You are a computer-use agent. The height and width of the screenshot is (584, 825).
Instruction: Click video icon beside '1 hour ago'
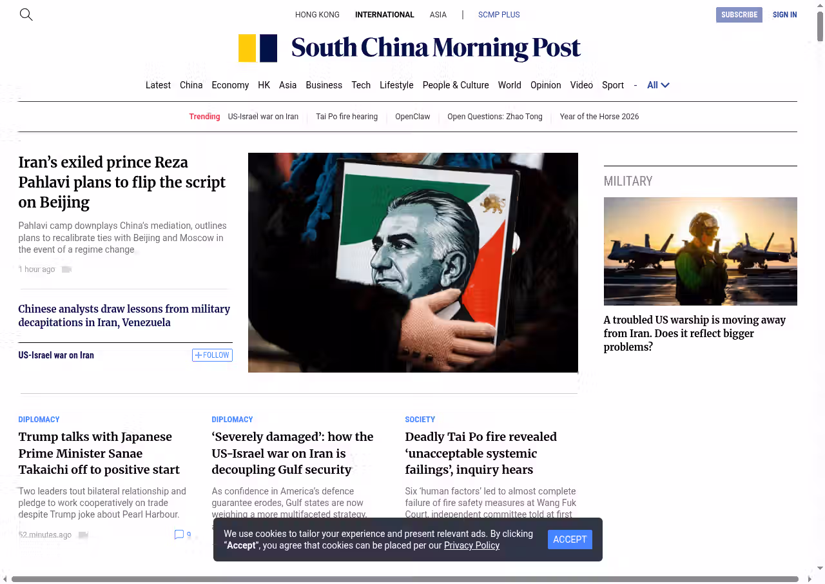(x=66, y=269)
